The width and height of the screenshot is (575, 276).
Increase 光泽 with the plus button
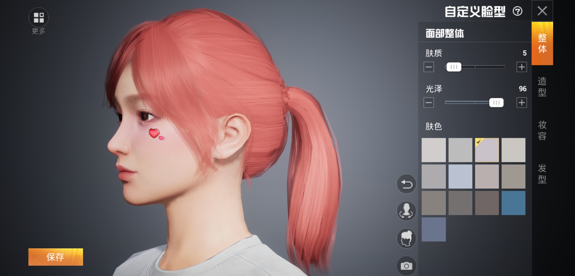(522, 103)
